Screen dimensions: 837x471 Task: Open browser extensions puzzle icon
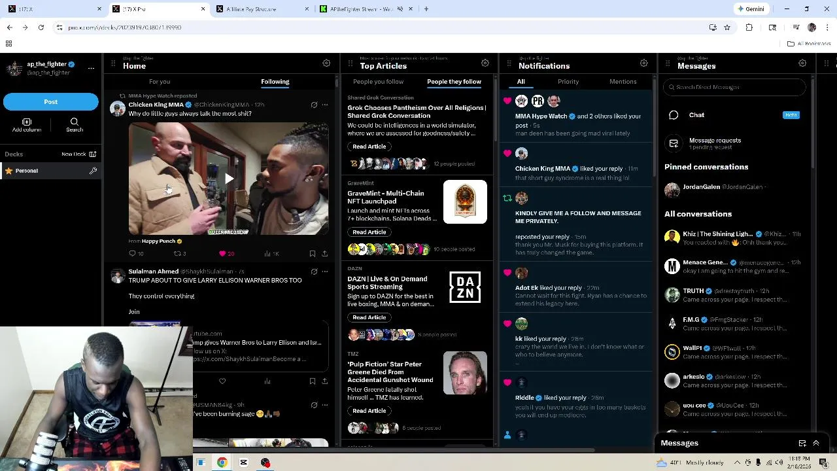(749, 27)
